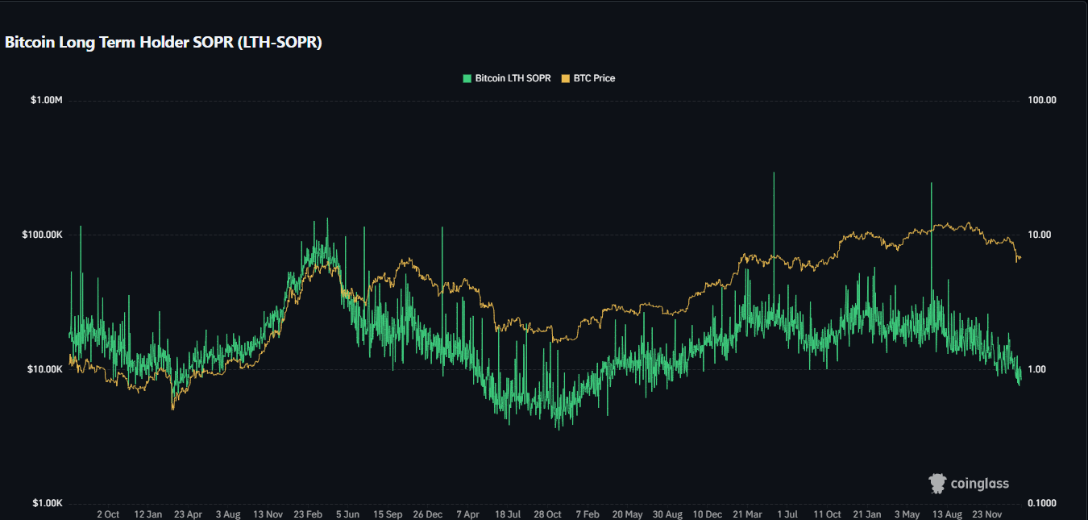
Task: Click the coinglass watermark text
Action: [x=979, y=484]
